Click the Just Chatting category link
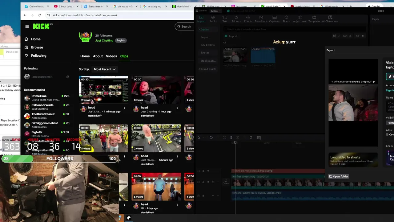Viewport: 394px width, 222px height. click(104, 40)
